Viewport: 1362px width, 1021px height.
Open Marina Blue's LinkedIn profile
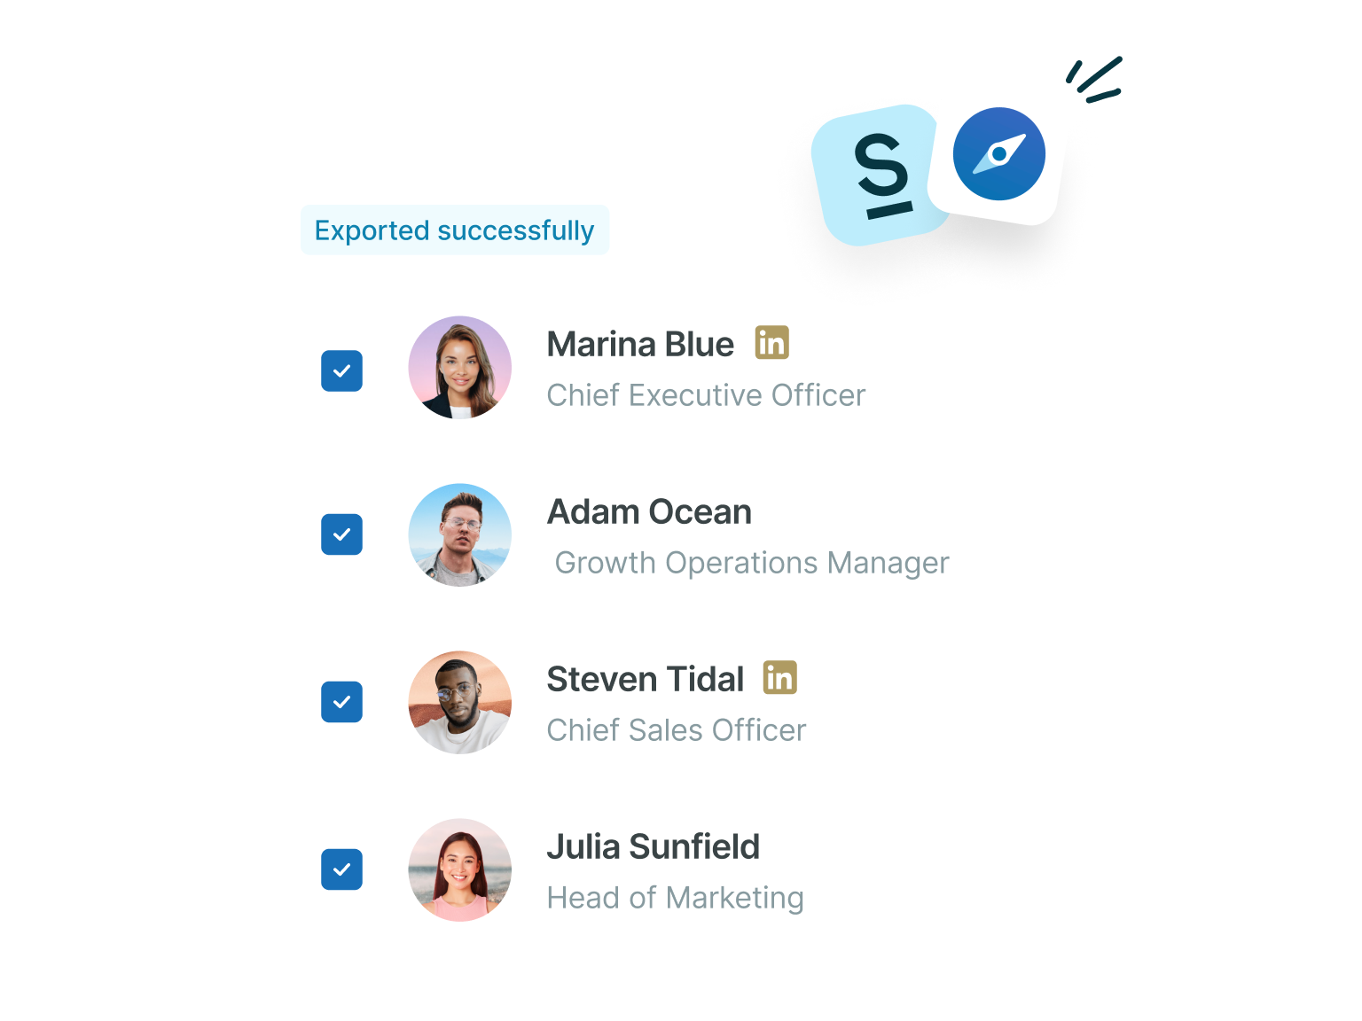tap(772, 343)
